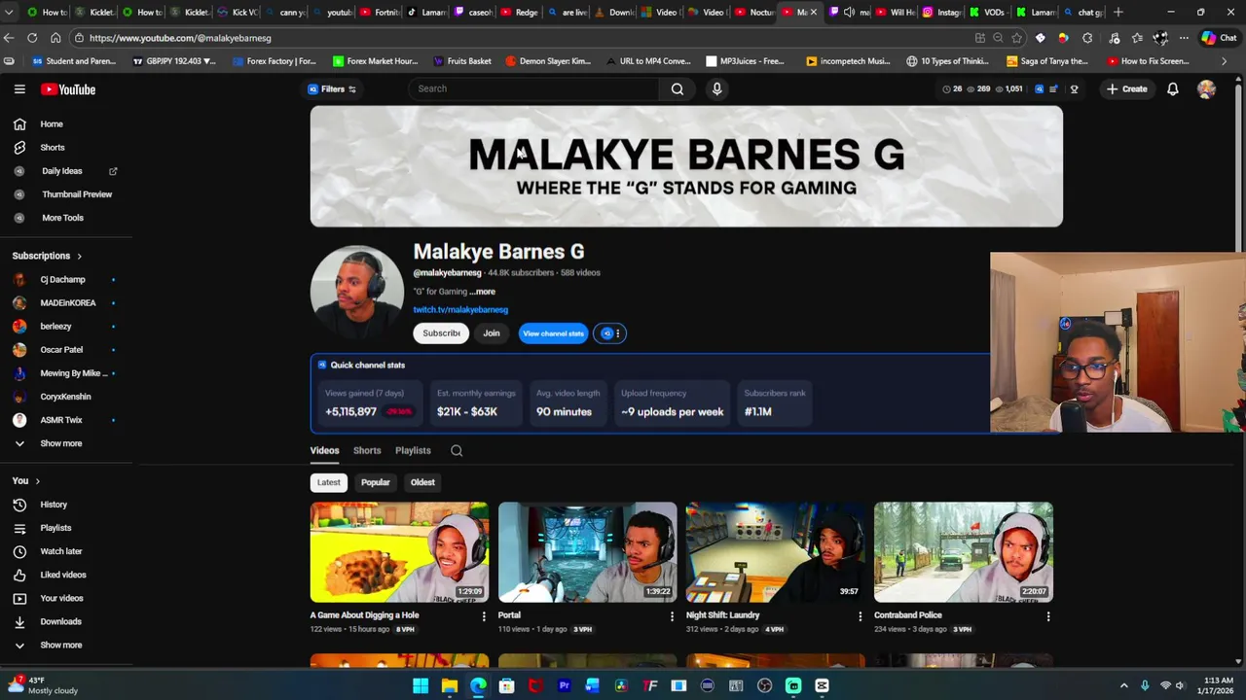Click the YouTube logo

pos(68,89)
